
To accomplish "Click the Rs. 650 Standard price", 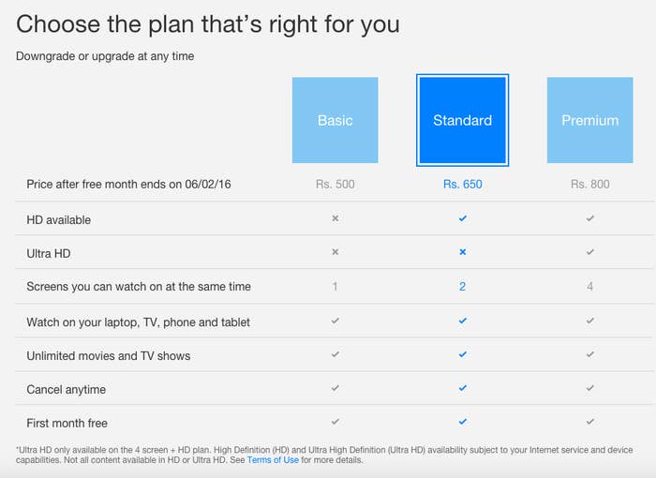I will click(463, 184).
